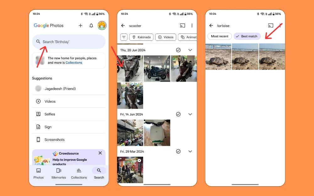The width and height of the screenshot is (314, 196).
Task: Select the 'Most recent' sort chip
Action: pos(219,36)
